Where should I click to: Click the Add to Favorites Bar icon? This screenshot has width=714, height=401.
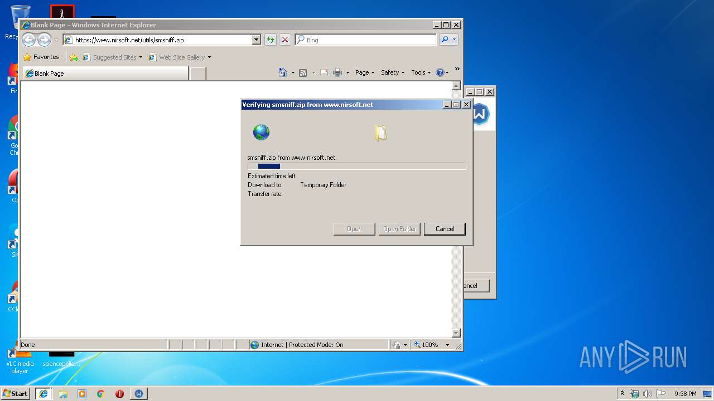click(74, 57)
